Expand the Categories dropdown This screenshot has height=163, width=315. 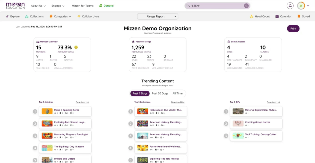click(61, 17)
